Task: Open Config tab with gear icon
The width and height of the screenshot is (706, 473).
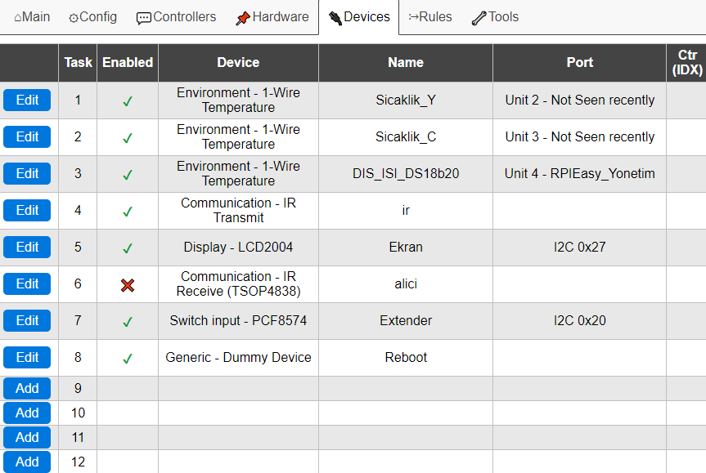Action: (x=92, y=17)
